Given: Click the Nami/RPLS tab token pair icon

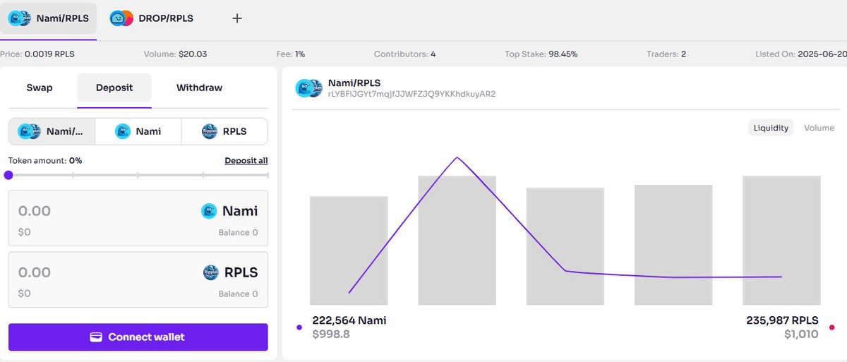Looking at the screenshot, I should [x=19, y=18].
